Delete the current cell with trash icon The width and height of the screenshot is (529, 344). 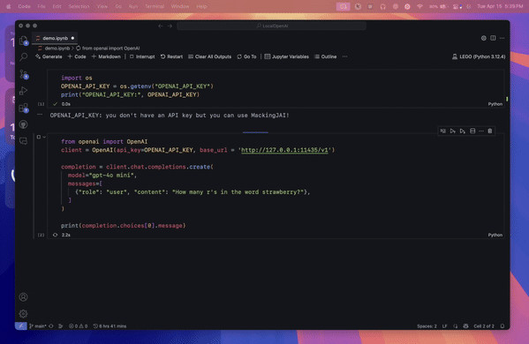(490, 131)
